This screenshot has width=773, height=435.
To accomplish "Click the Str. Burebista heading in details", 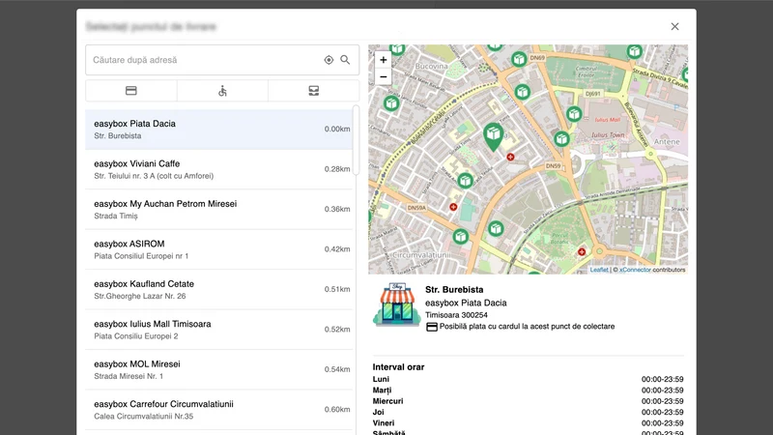I will coord(454,290).
